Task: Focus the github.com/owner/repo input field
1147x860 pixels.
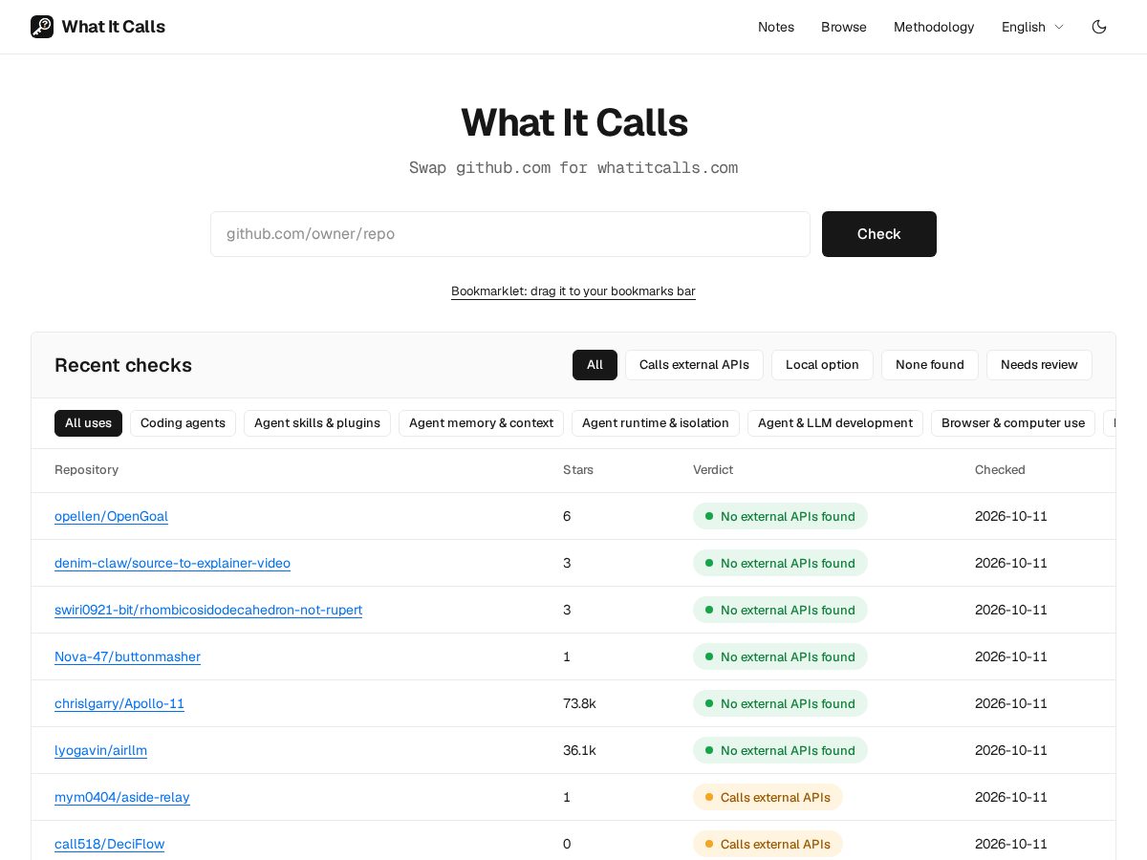Action: 510,234
